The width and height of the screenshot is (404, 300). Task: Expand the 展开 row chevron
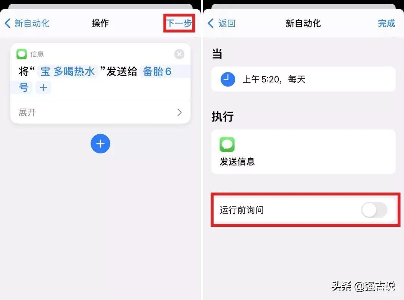point(180,112)
